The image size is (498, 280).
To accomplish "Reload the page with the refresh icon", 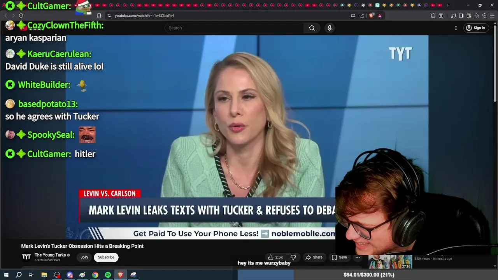I will point(21,16).
